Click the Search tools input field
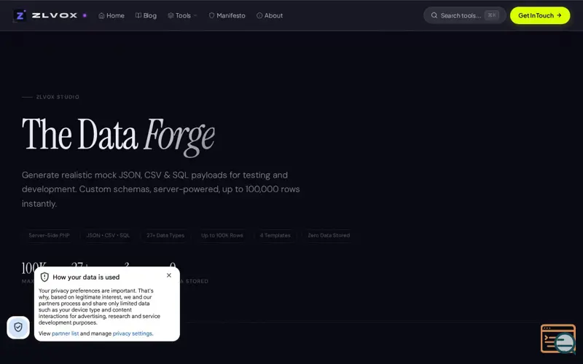Image resolution: width=583 pixels, height=364 pixels. [464, 15]
